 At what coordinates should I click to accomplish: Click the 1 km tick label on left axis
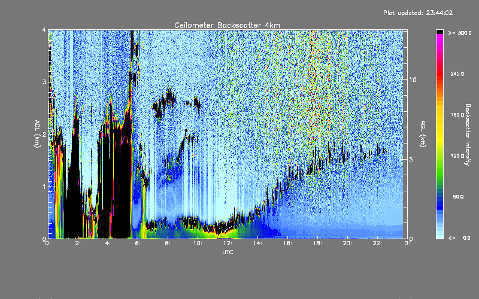tap(44, 187)
